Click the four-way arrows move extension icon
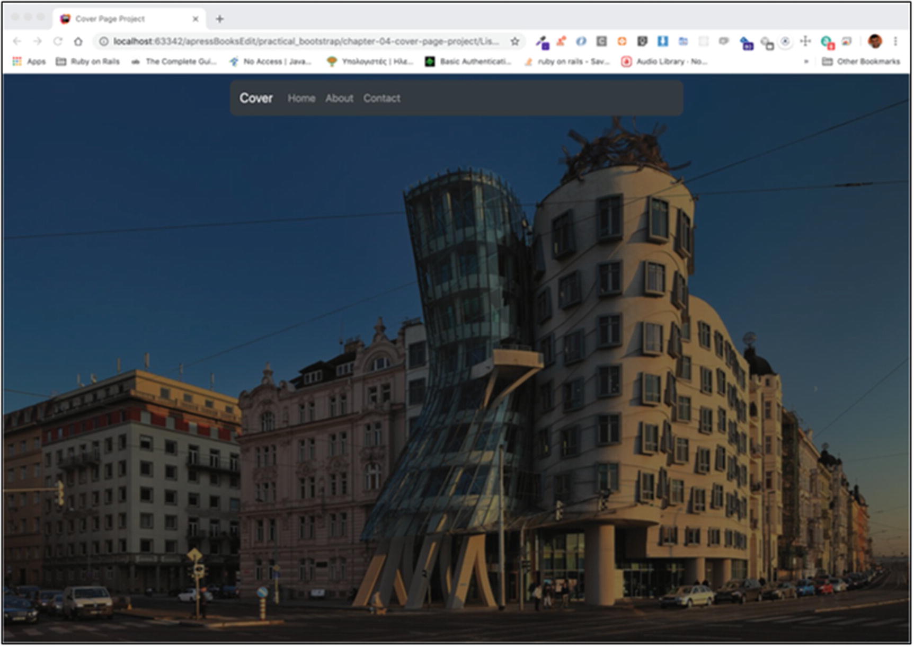This screenshot has width=914, height=647. coord(805,41)
